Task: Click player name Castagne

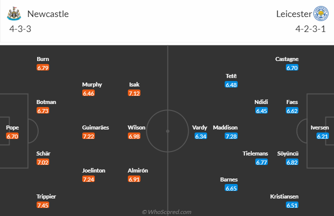Action: coord(287,59)
